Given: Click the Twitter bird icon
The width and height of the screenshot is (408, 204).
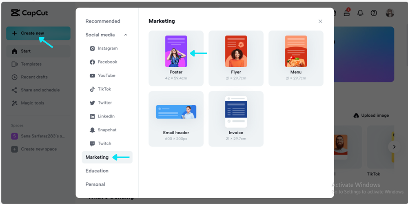Looking at the screenshot, I should pyautogui.click(x=92, y=103).
